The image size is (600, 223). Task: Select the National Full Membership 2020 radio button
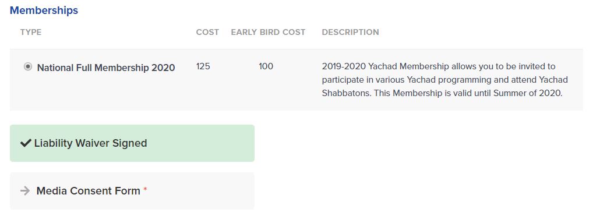coord(28,66)
